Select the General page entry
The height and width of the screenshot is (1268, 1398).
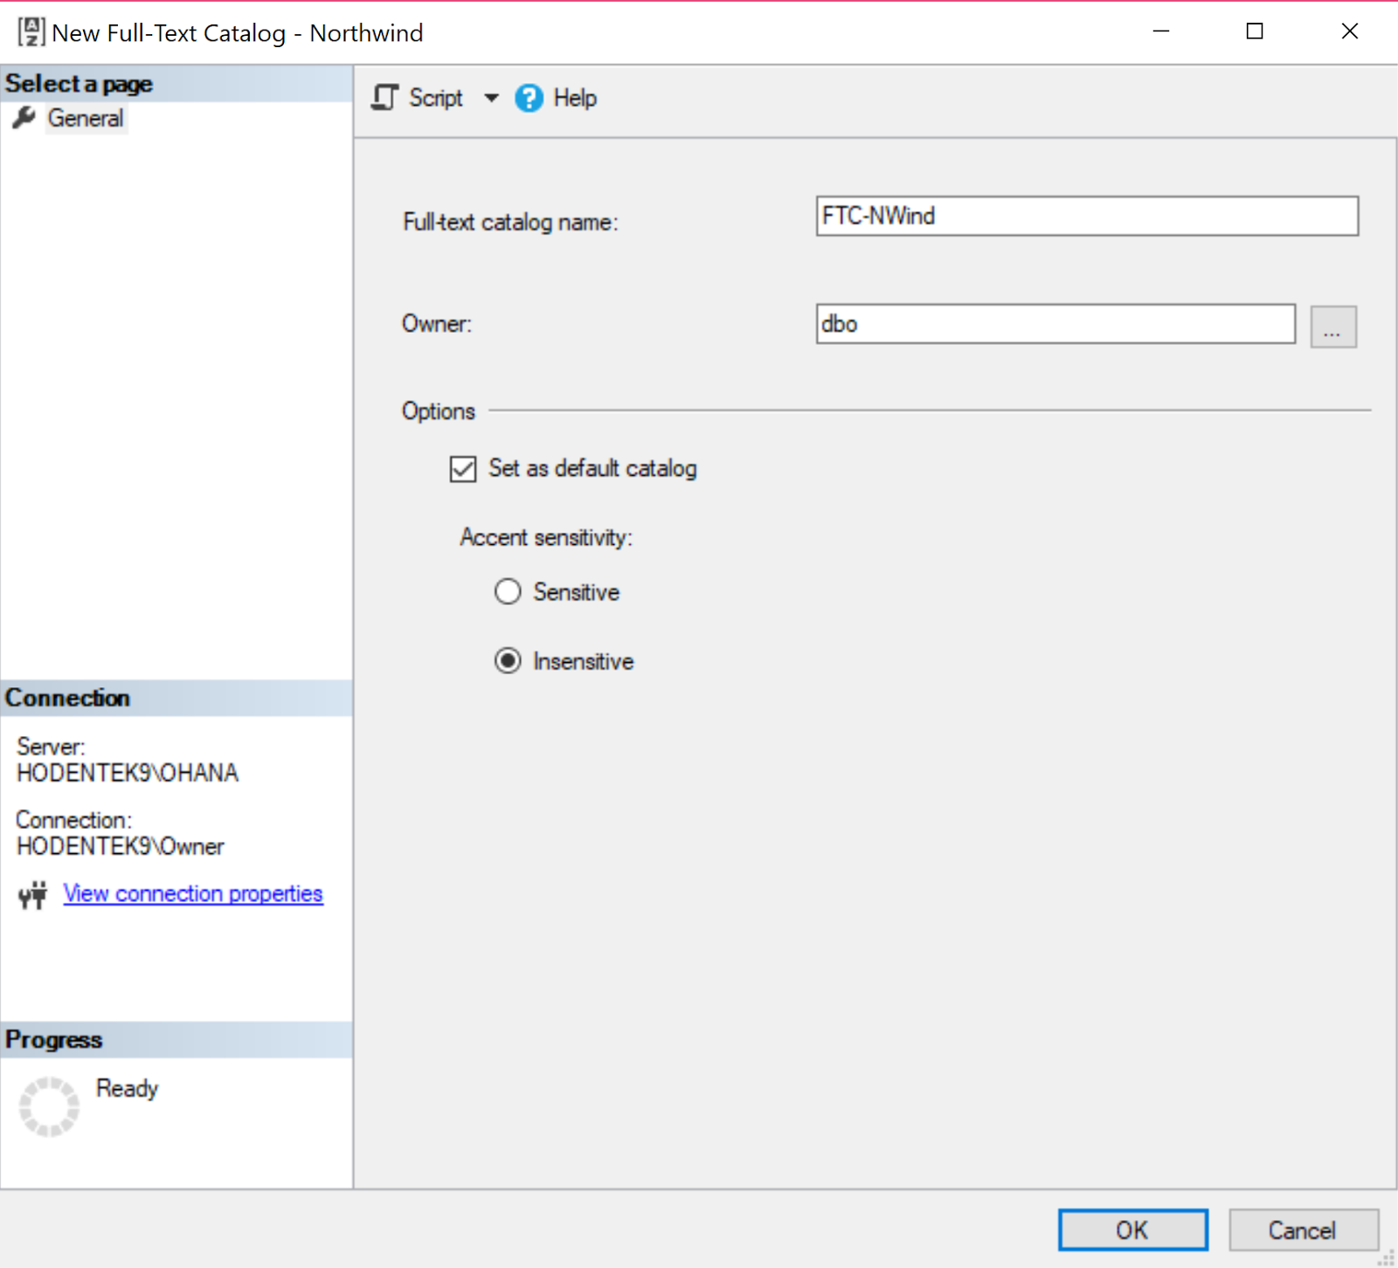coord(85,118)
